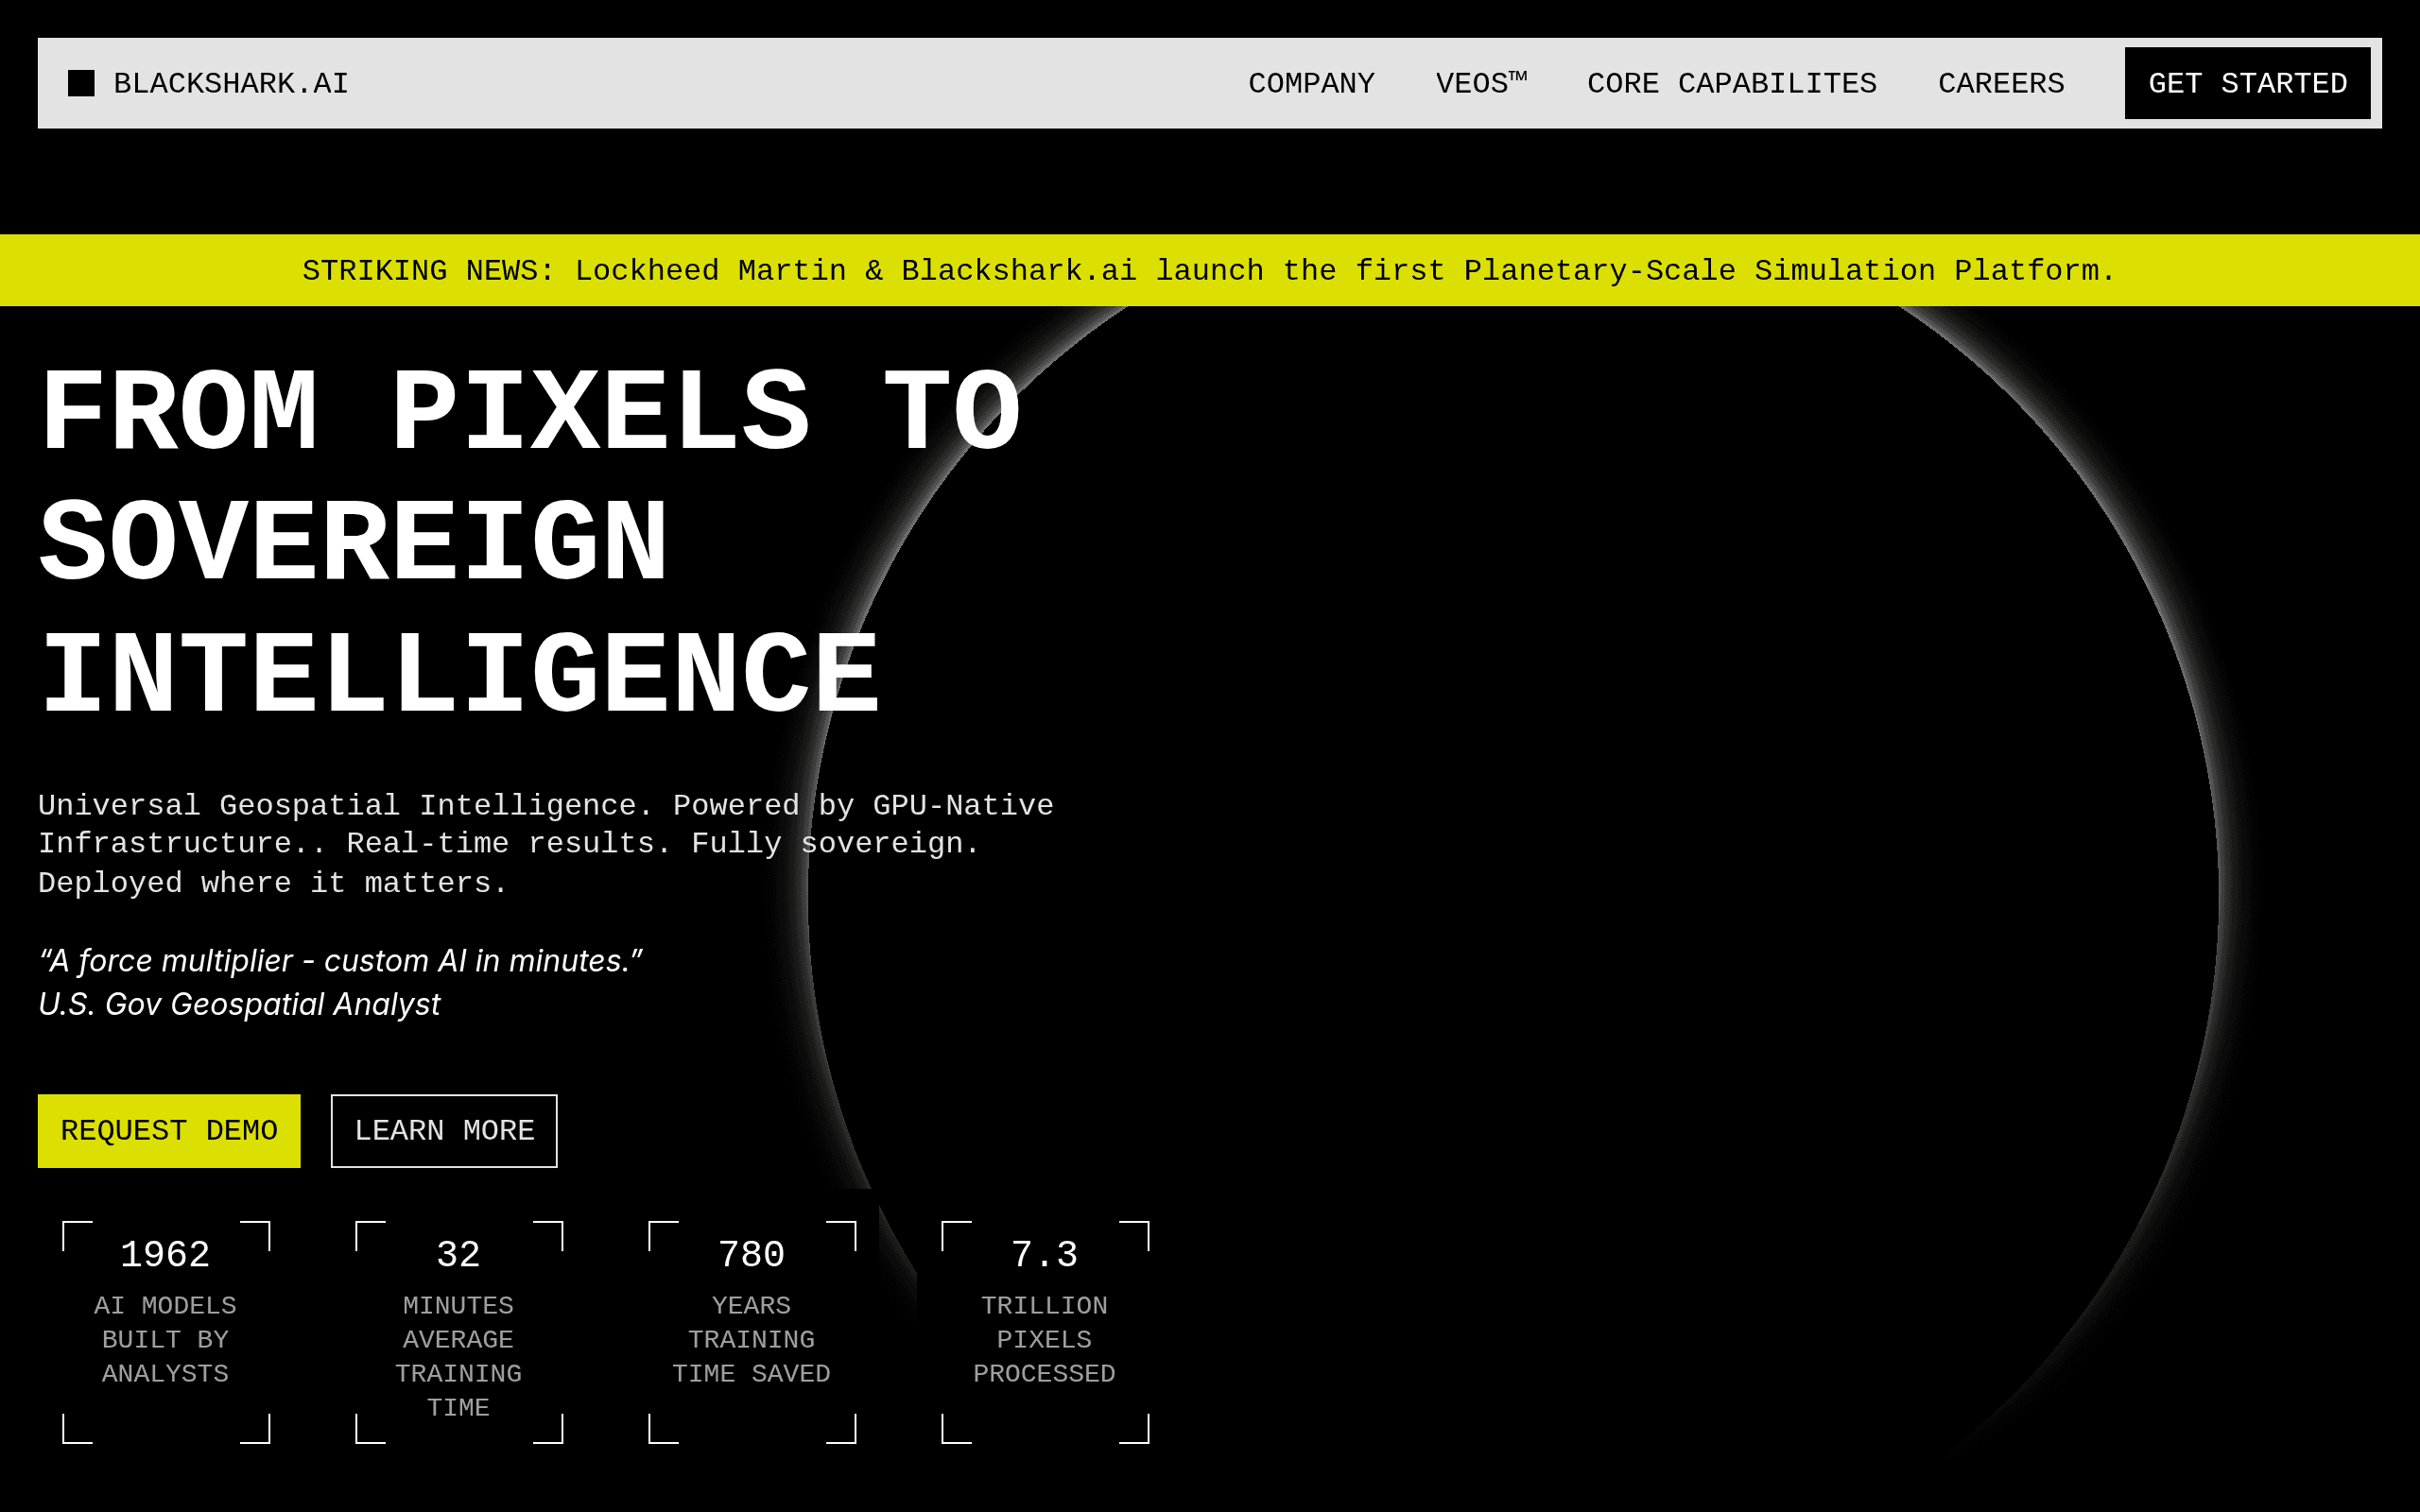Open the CAREERS navigation link
The width and height of the screenshot is (2420, 1512).
[2001, 83]
